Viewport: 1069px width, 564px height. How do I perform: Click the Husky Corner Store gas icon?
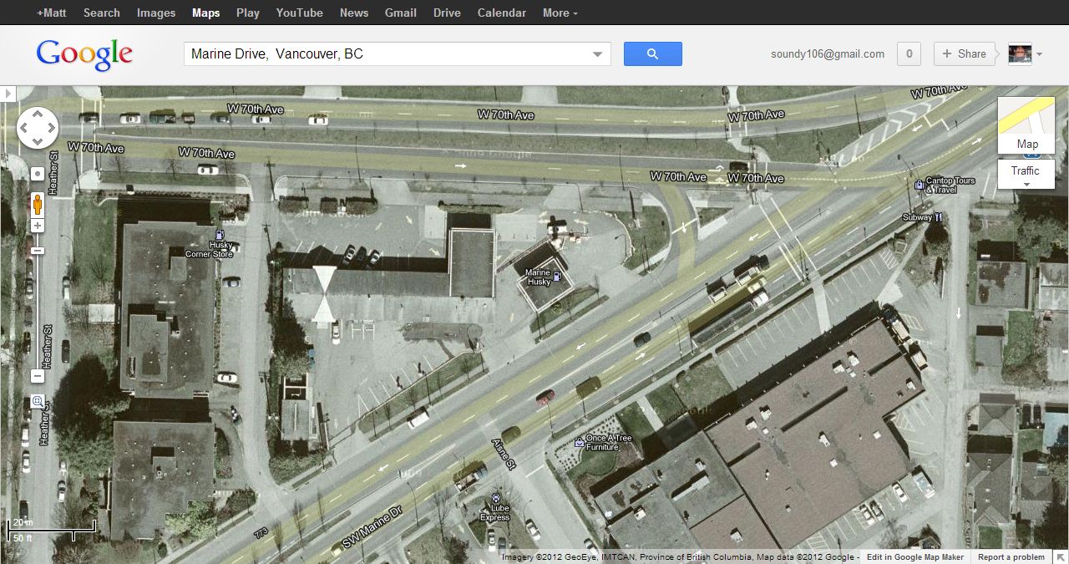pos(220,235)
